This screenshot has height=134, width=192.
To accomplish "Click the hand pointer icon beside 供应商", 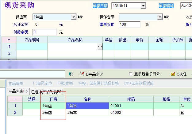I will 81,17.
